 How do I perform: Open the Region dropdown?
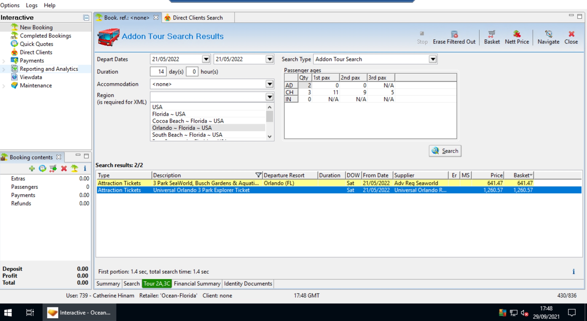tap(270, 97)
